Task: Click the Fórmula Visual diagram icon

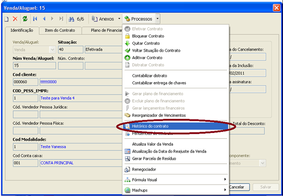Action: click(127, 180)
